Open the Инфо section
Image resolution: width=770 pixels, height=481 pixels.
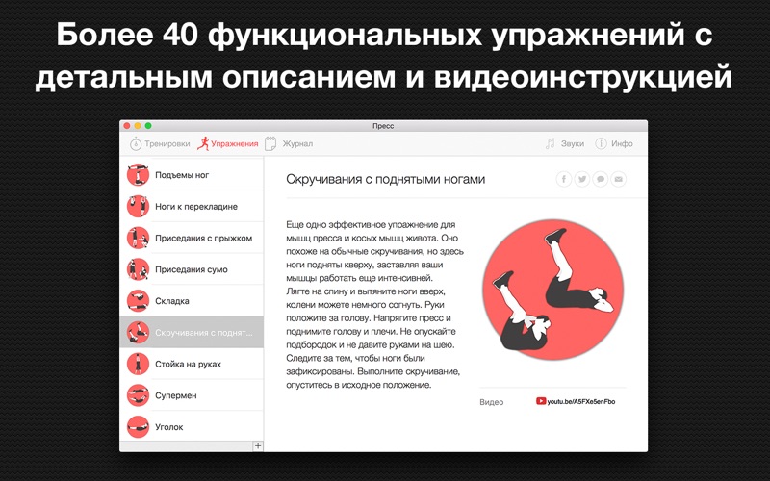point(614,143)
